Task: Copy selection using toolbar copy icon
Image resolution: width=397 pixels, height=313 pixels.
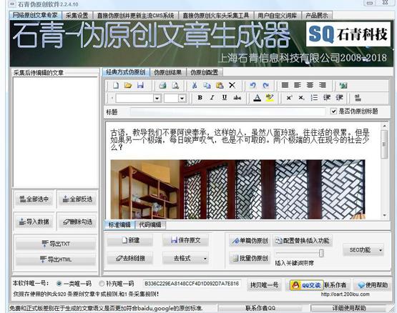Action: click(207, 85)
